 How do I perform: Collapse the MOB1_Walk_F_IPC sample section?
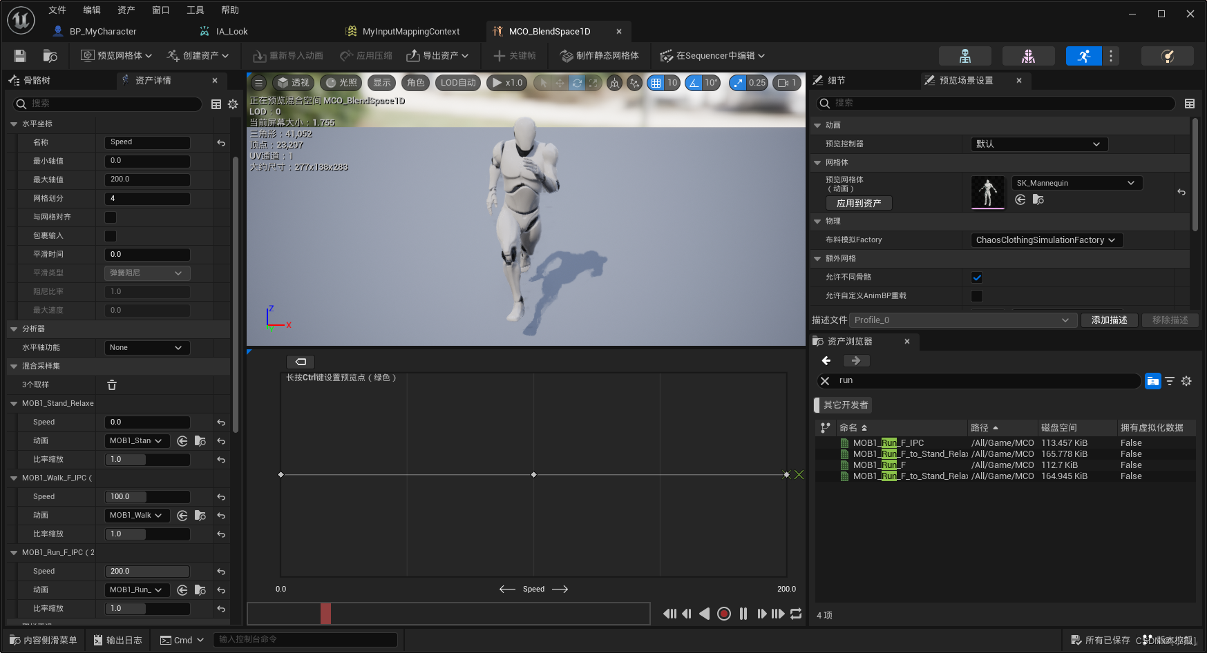click(14, 478)
